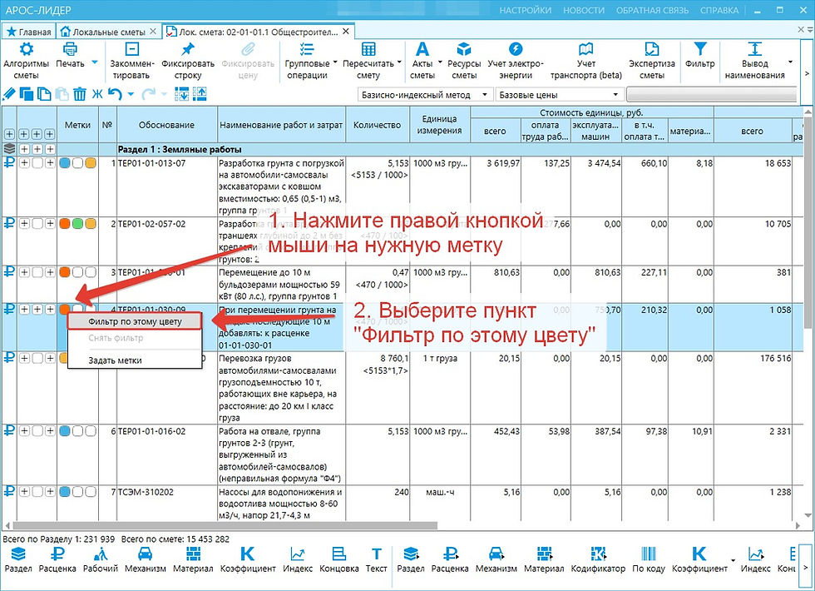
Task: Switch to the Главная tab
Action: click(x=29, y=32)
